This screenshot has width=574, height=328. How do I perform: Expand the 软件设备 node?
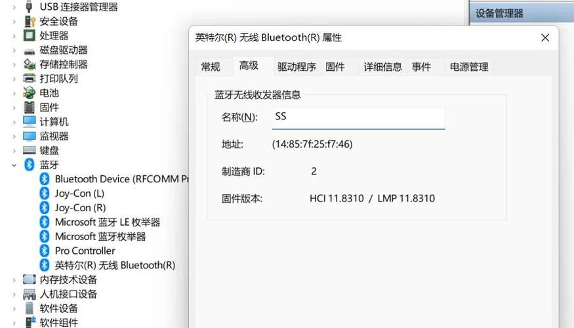14,308
